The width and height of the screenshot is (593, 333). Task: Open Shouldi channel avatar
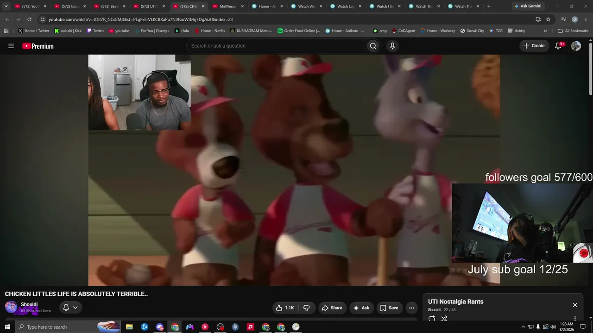pyautogui.click(x=11, y=307)
